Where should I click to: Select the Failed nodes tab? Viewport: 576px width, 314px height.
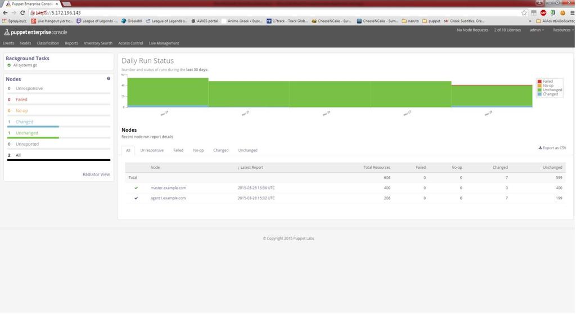pyautogui.click(x=178, y=150)
